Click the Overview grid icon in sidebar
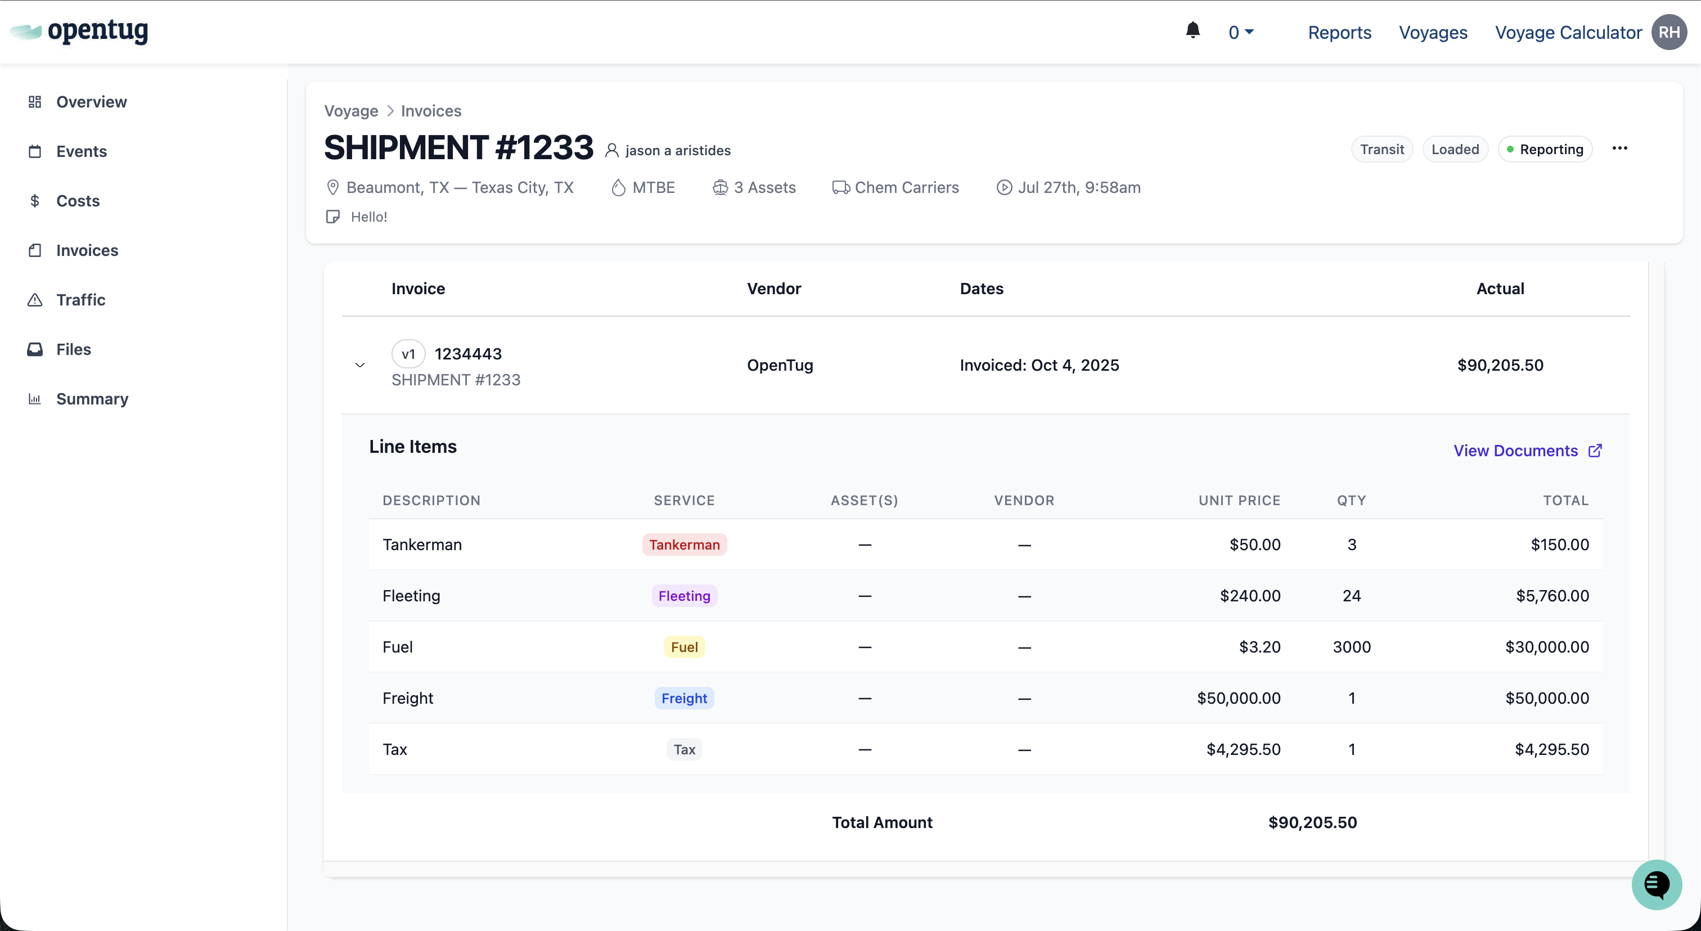 click(x=35, y=102)
